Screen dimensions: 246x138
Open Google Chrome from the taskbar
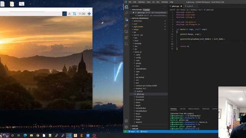tap(38, 135)
